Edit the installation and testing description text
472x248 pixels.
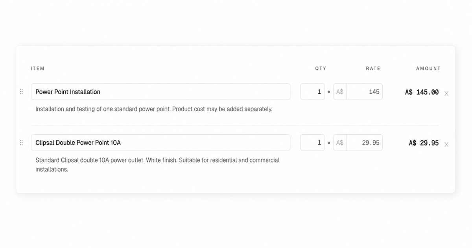(x=154, y=109)
